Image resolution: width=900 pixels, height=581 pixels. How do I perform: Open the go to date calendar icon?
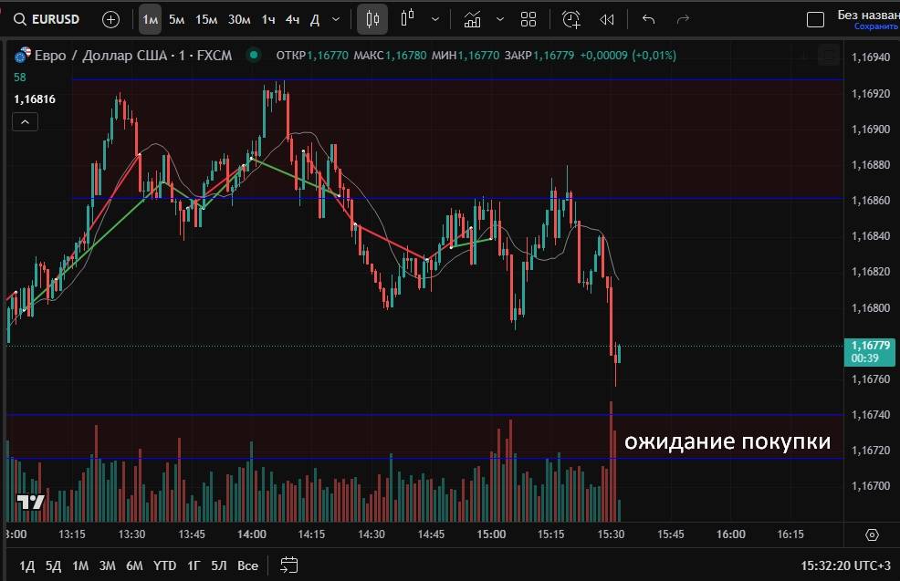(x=289, y=565)
